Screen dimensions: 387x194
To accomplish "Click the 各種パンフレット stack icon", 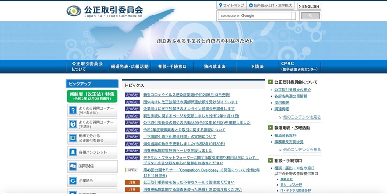I will pos(73,152).
